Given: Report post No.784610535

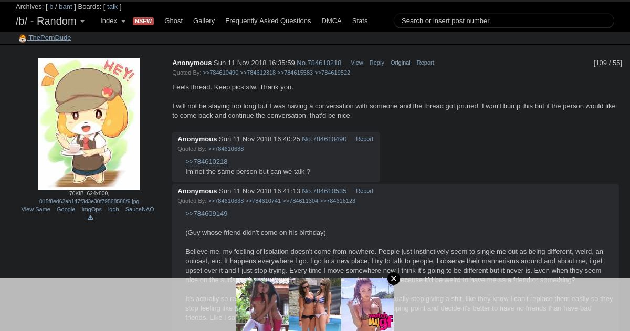Looking at the screenshot, I should click(x=364, y=191).
